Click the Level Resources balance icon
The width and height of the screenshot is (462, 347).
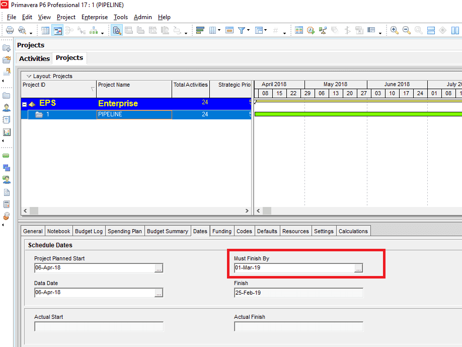tap(323, 30)
